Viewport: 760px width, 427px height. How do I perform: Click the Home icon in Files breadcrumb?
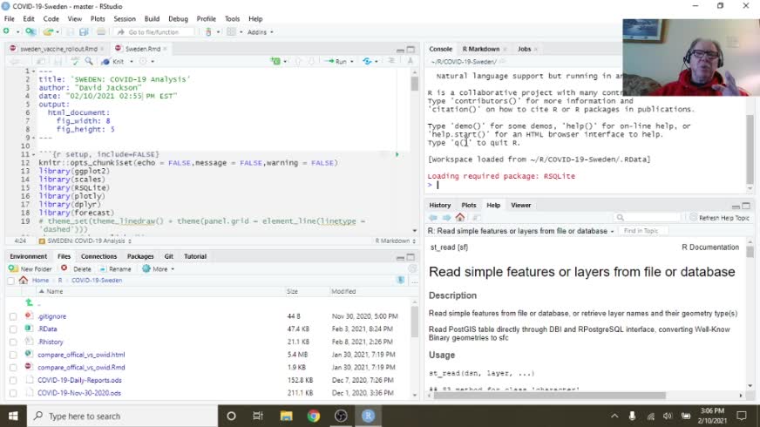(x=24, y=280)
